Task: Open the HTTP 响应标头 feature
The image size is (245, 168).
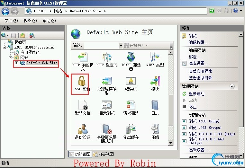Action: click(83, 61)
